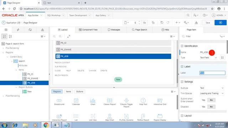
Task: Open the Page Shared Components tab icon
Action: point(42,30)
